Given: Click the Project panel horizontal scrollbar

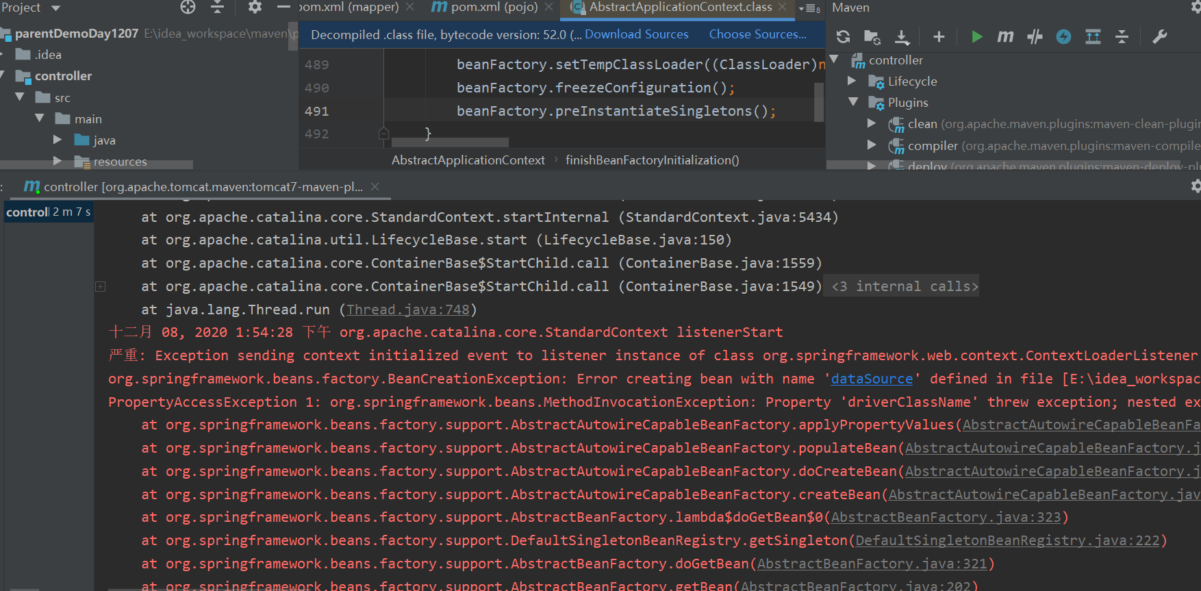Looking at the screenshot, I should (97, 164).
